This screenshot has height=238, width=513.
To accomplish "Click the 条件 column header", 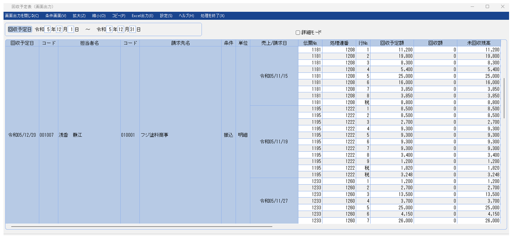I will pos(228,43).
